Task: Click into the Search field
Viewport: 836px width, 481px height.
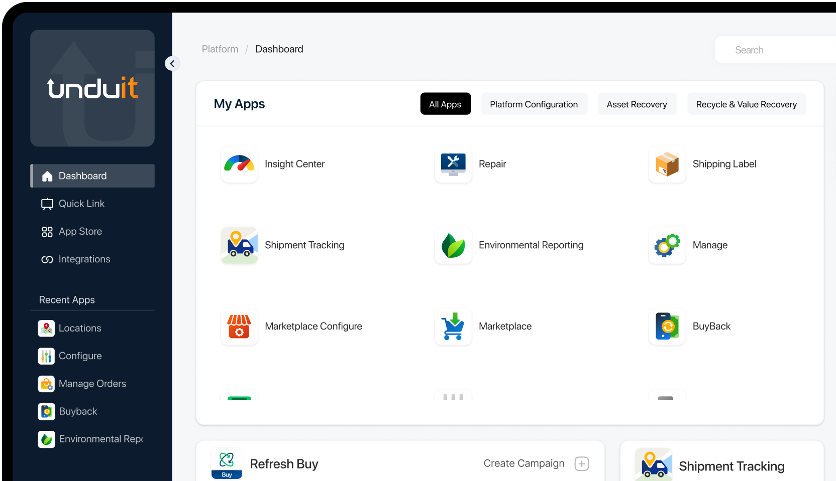Action: point(774,50)
